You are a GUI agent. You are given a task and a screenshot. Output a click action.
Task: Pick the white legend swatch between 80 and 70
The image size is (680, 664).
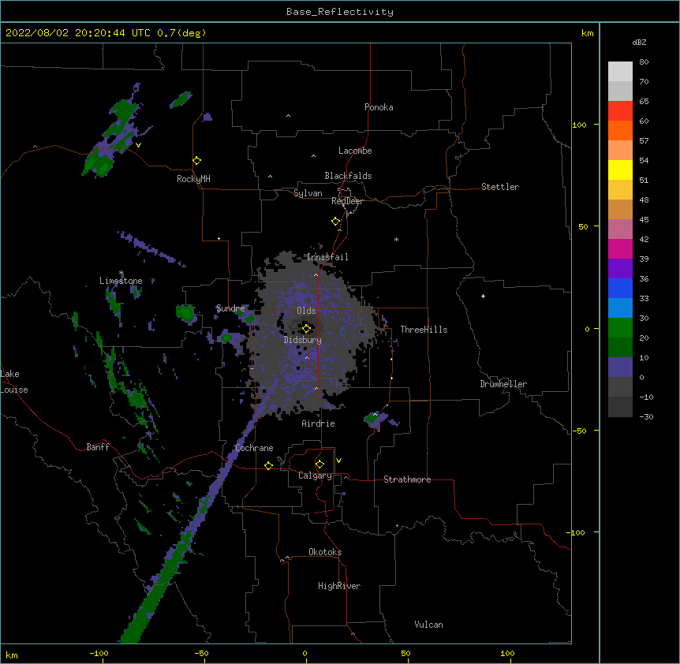click(620, 72)
